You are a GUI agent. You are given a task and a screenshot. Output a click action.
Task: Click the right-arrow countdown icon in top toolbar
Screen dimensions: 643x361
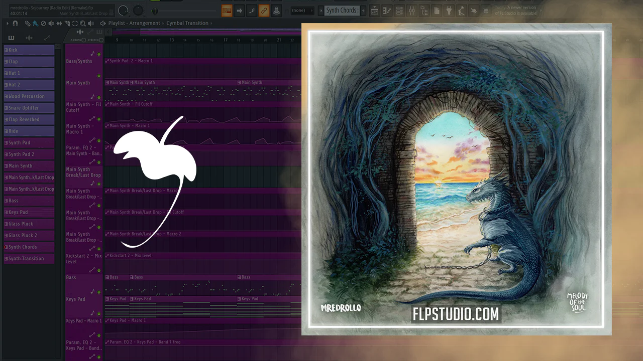click(240, 10)
